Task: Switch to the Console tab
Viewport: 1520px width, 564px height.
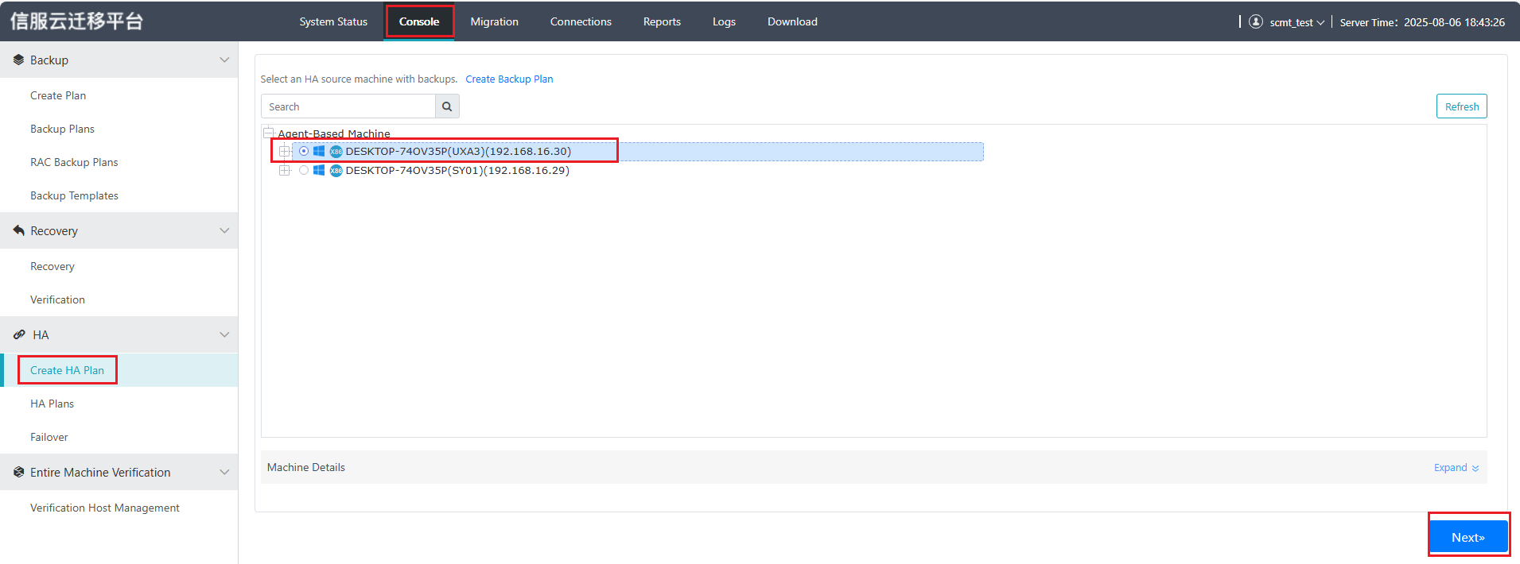Action: 419,21
